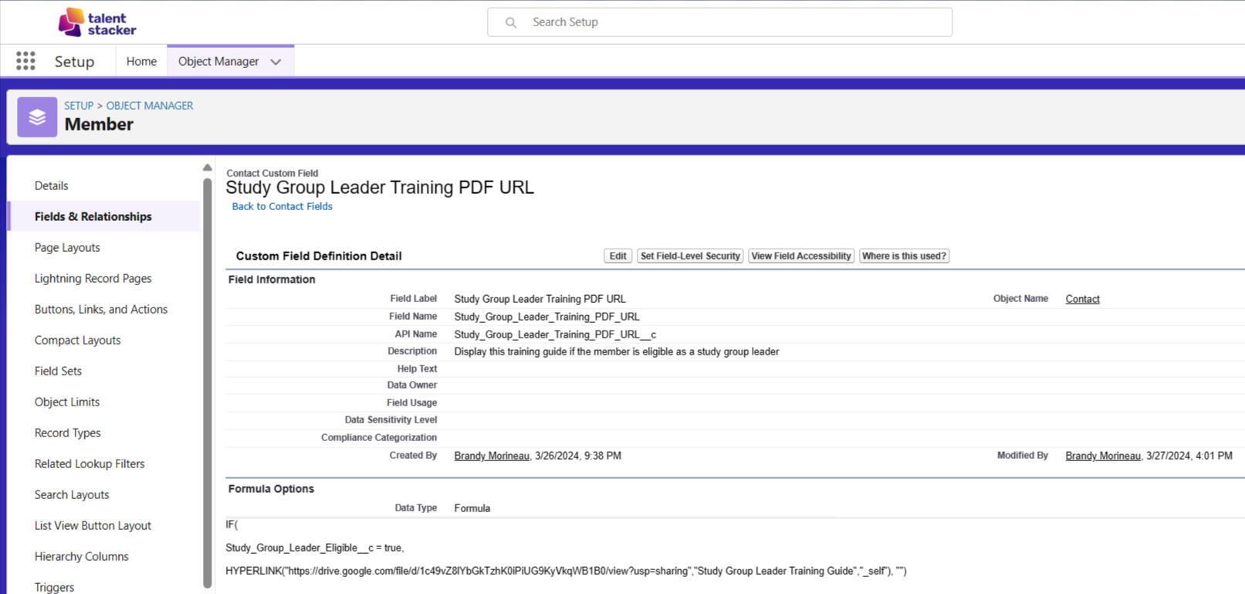The image size is (1245, 594).
Task: Open Lightning Record Pages in sidebar
Action: click(x=93, y=278)
